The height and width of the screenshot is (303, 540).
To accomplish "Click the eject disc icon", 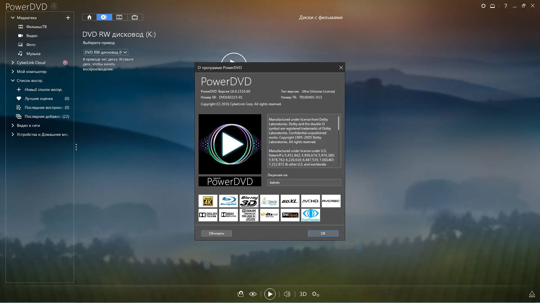I will 532,294.
